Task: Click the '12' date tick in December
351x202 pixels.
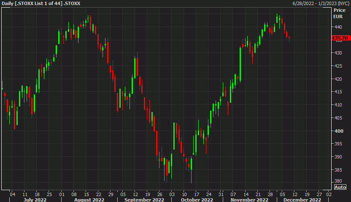Action: (295, 194)
